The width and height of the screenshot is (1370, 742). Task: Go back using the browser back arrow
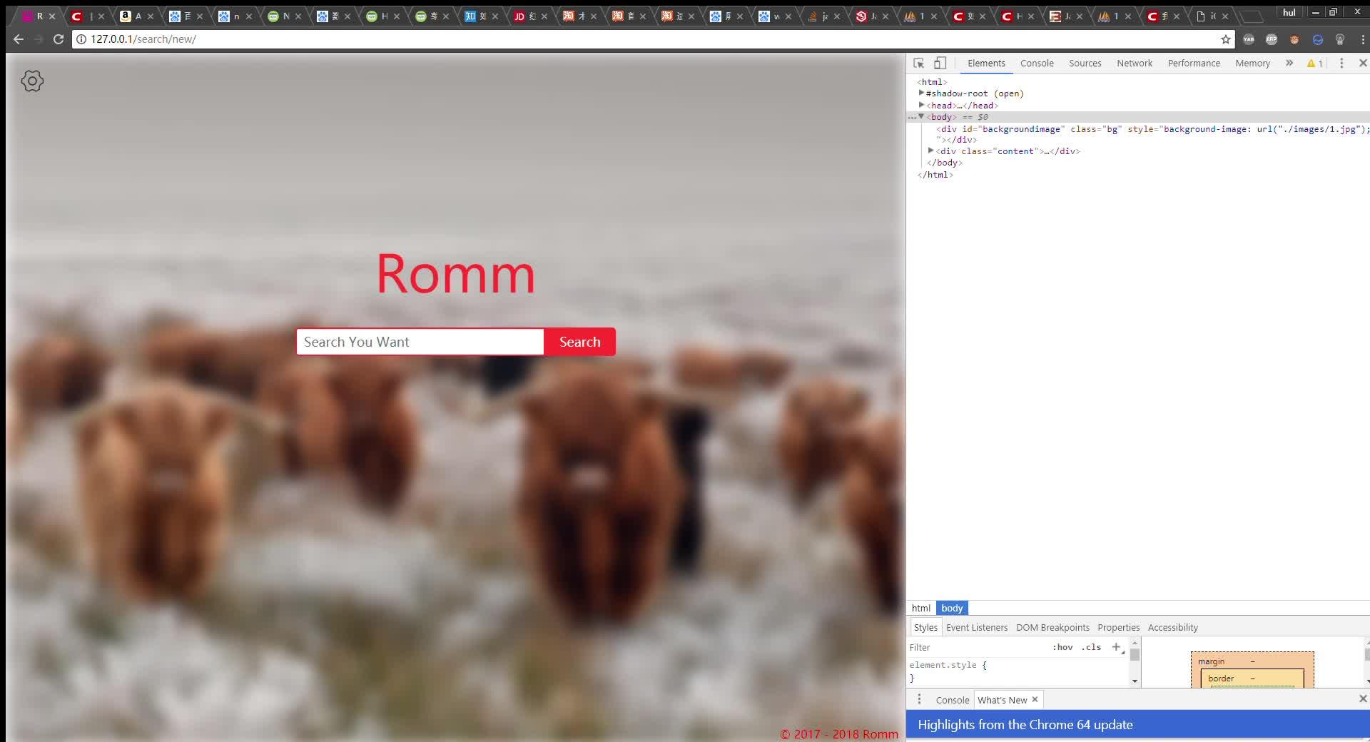point(19,39)
